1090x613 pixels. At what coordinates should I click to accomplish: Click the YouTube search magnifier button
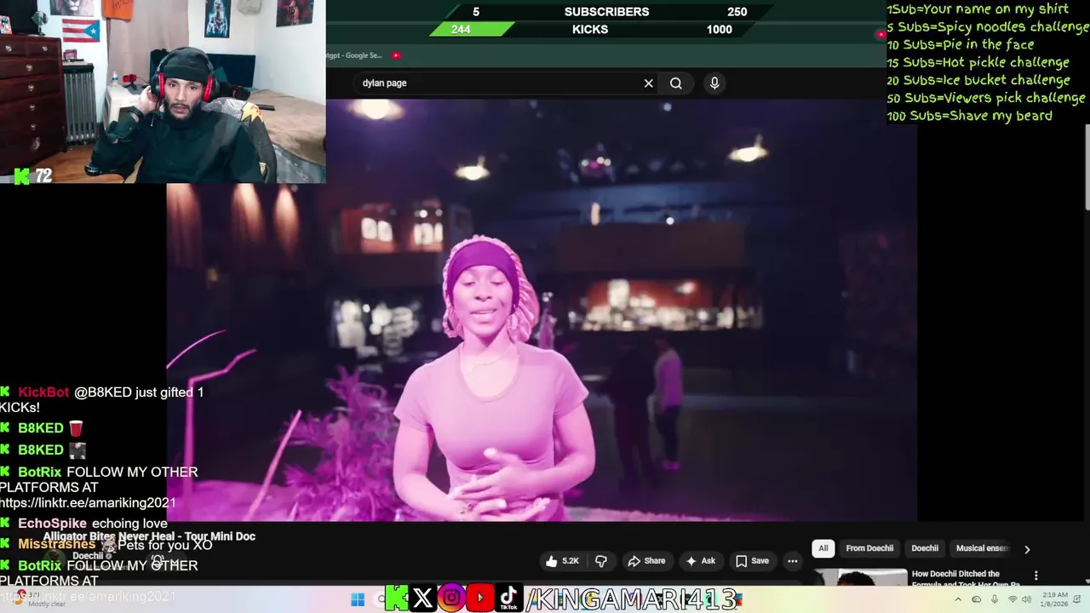coord(676,83)
